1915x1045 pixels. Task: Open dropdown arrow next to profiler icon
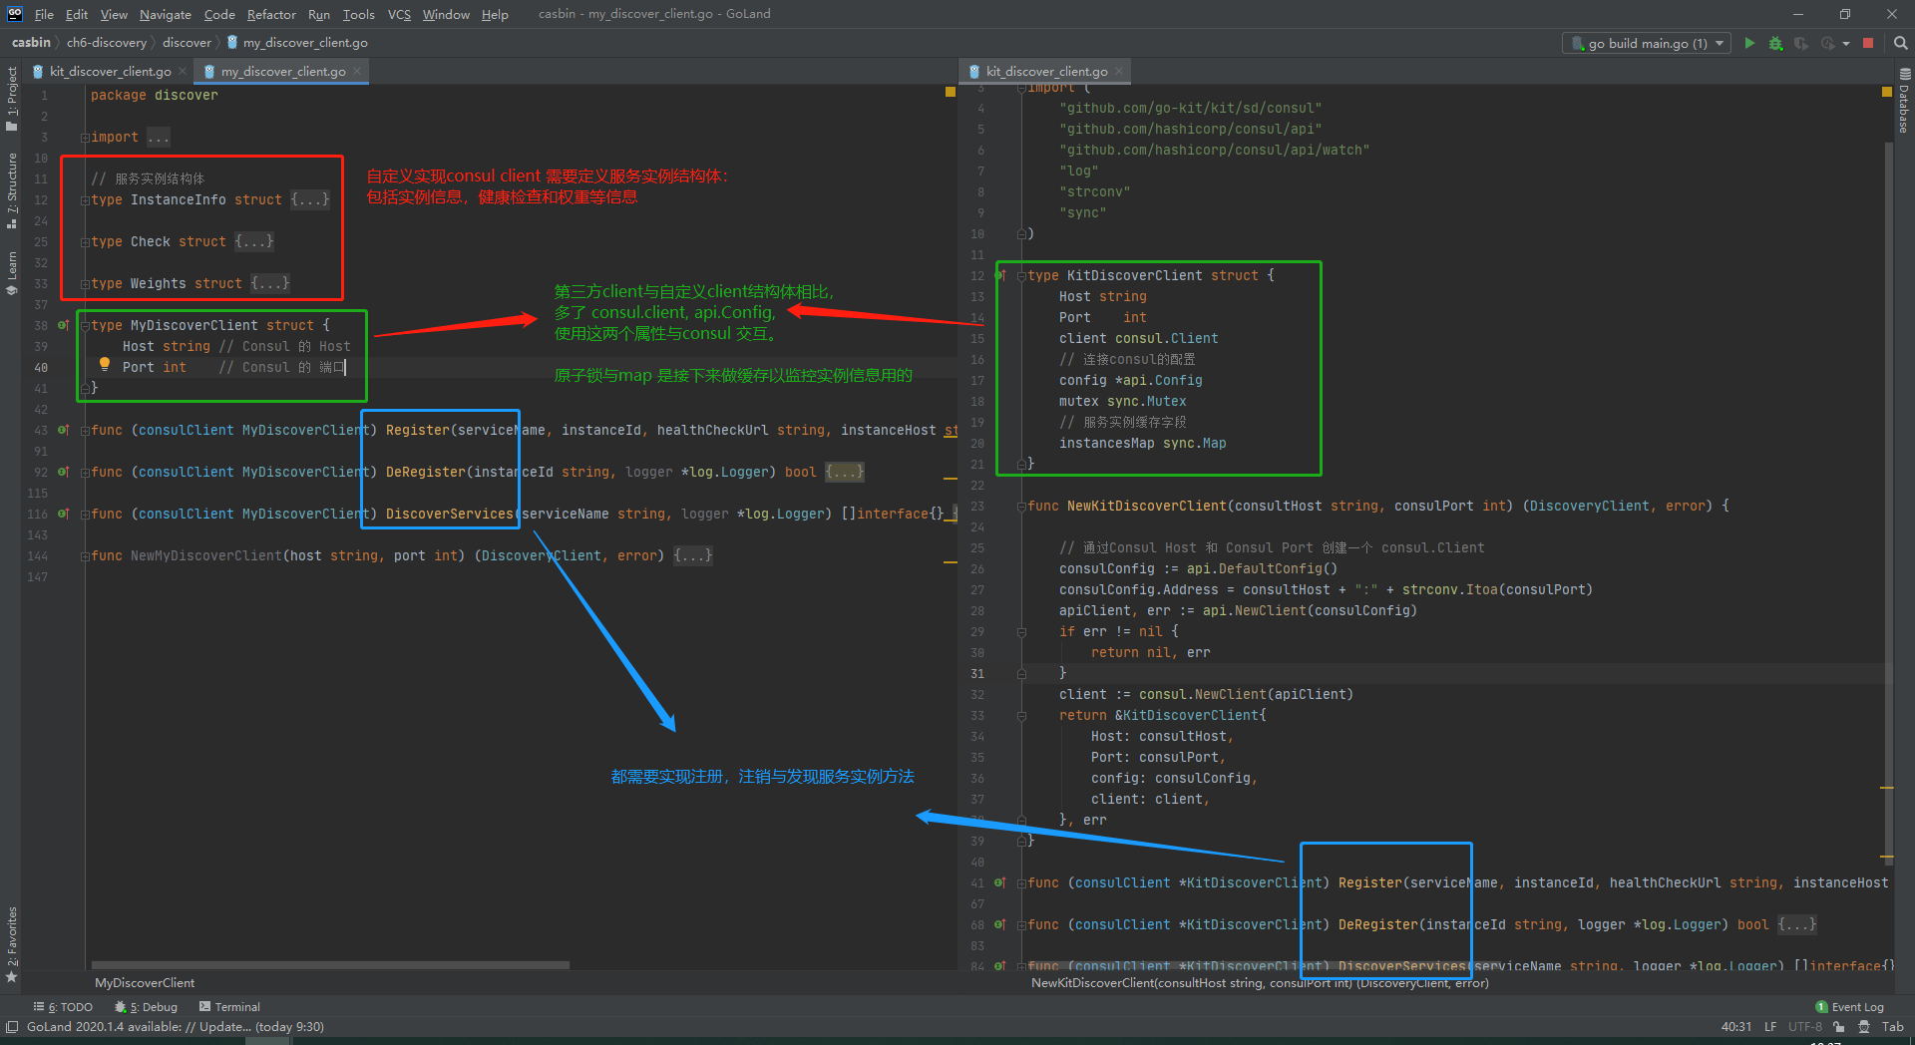tap(1845, 44)
